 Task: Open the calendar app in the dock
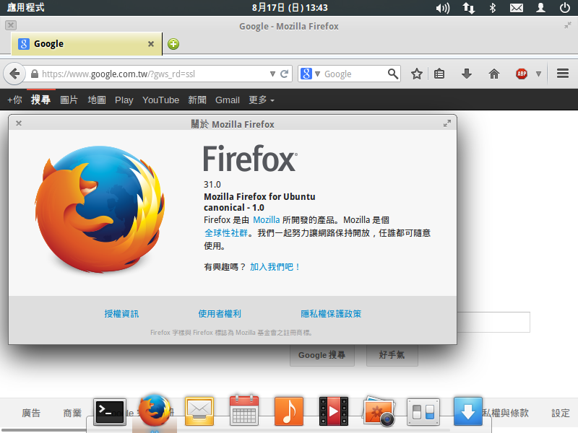point(244,411)
